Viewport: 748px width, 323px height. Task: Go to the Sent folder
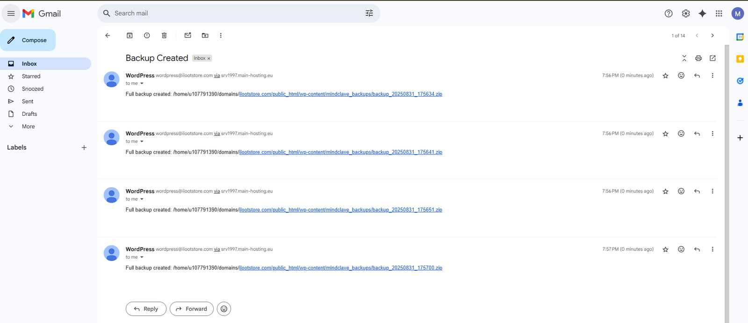click(28, 101)
